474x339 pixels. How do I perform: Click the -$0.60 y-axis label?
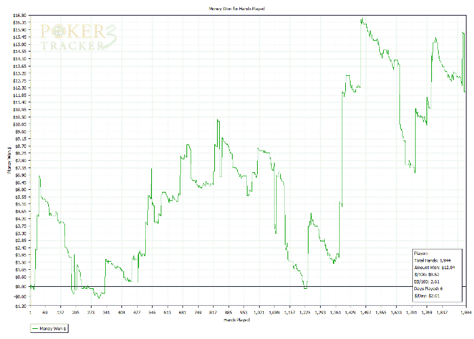pyautogui.click(x=20, y=296)
